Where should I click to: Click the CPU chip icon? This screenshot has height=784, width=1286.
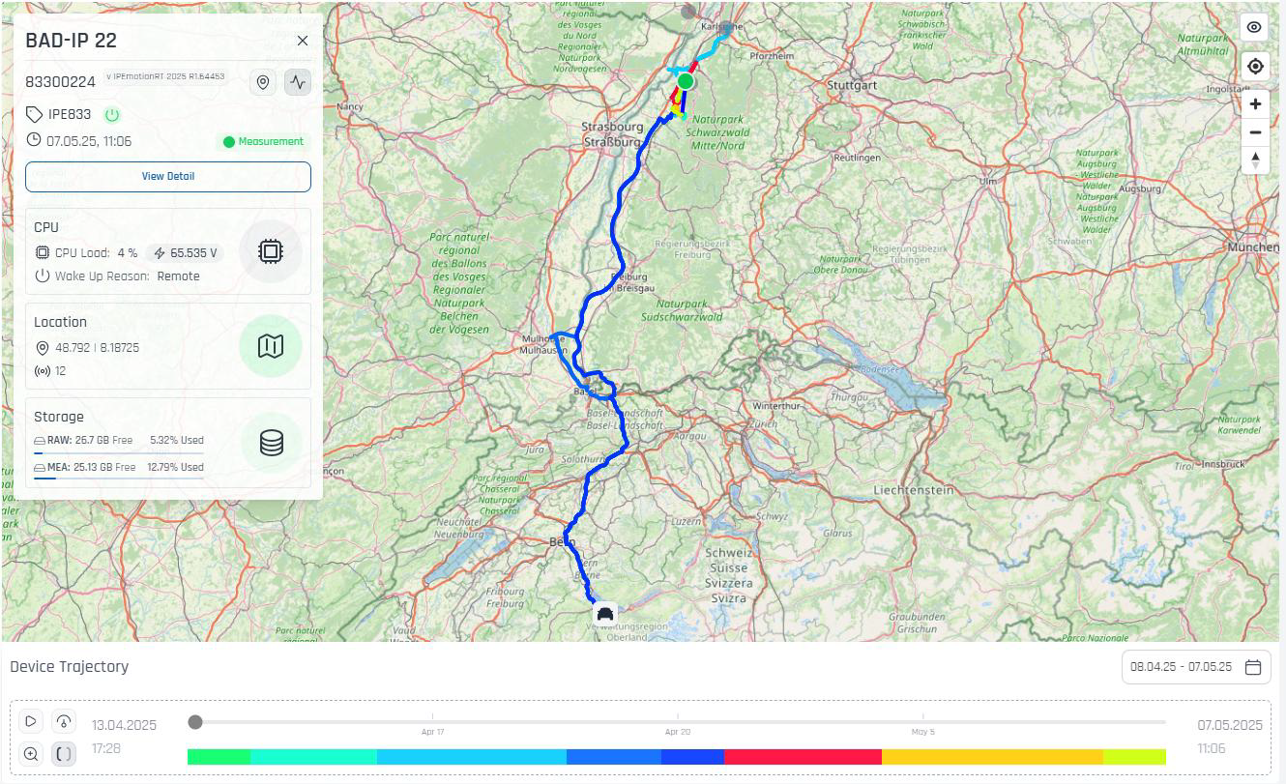tap(271, 251)
